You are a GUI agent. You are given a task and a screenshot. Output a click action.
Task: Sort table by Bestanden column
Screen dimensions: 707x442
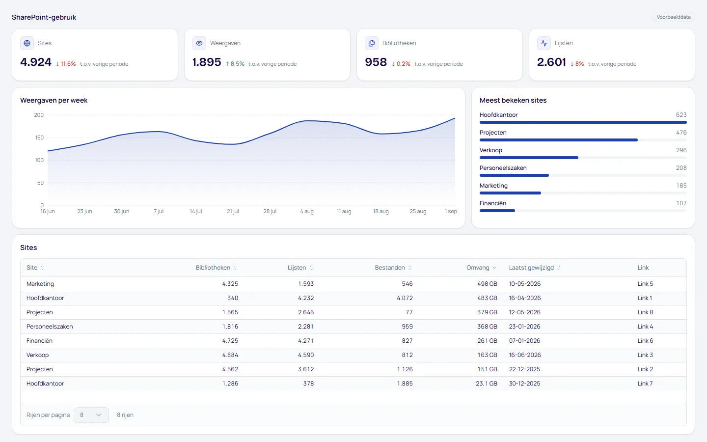click(x=394, y=268)
